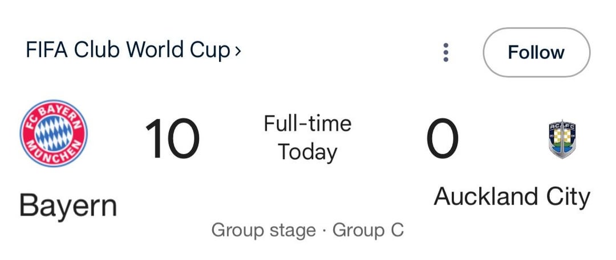Image resolution: width=616 pixels, height=260 pixels.
Task: Follow this match with the Follow button
Action: pyautogui.click(x=536, y=52)
